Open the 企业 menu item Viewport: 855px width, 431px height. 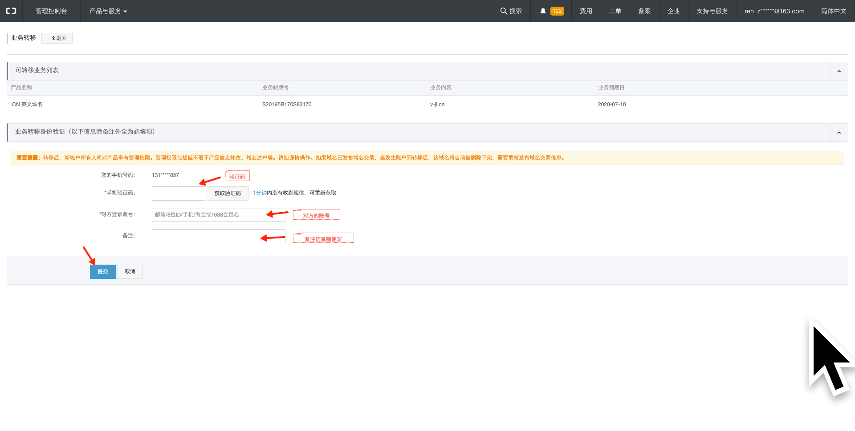pos(673,11)
